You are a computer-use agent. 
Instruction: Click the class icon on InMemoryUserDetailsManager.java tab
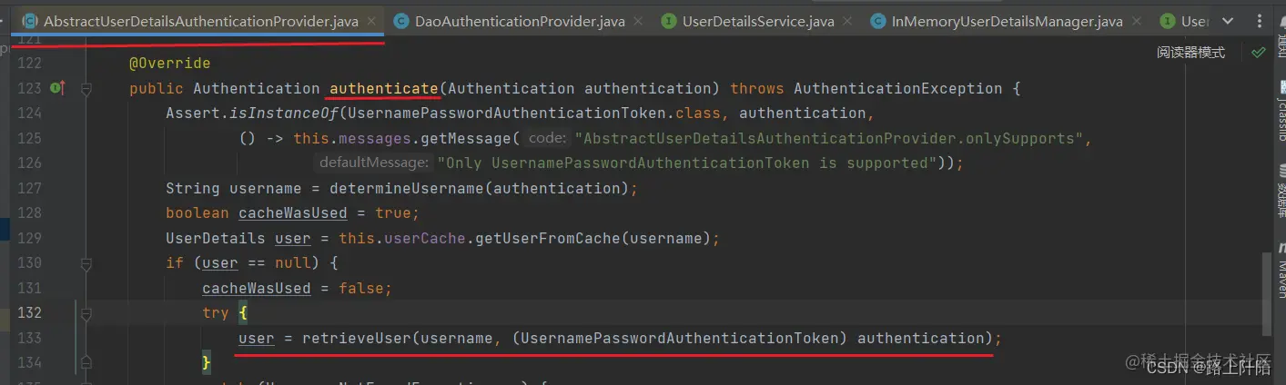(878, 21)
